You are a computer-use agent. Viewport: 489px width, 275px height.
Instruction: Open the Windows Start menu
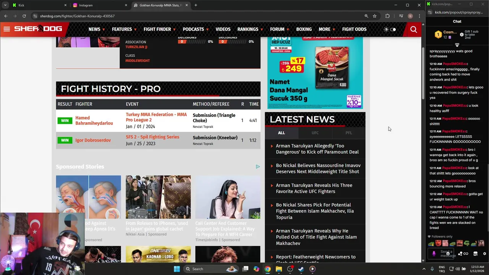pos(176,269)
